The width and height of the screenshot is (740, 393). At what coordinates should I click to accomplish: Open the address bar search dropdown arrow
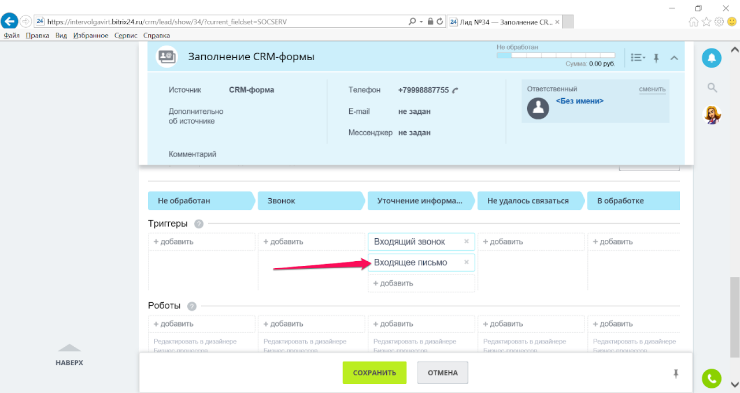421,22
